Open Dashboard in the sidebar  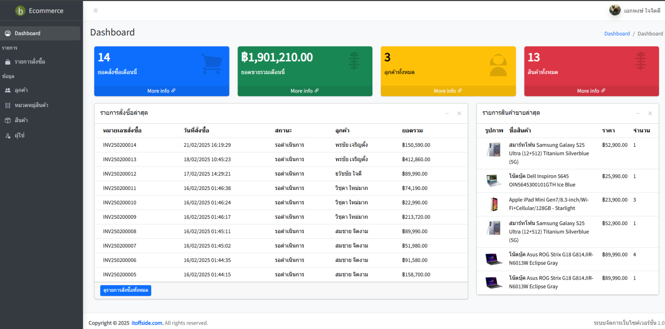(40, 33)
